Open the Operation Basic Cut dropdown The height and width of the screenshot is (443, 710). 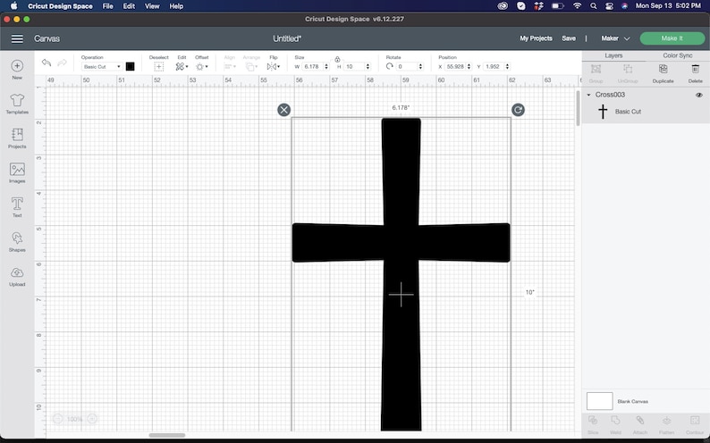click(102, 66)
